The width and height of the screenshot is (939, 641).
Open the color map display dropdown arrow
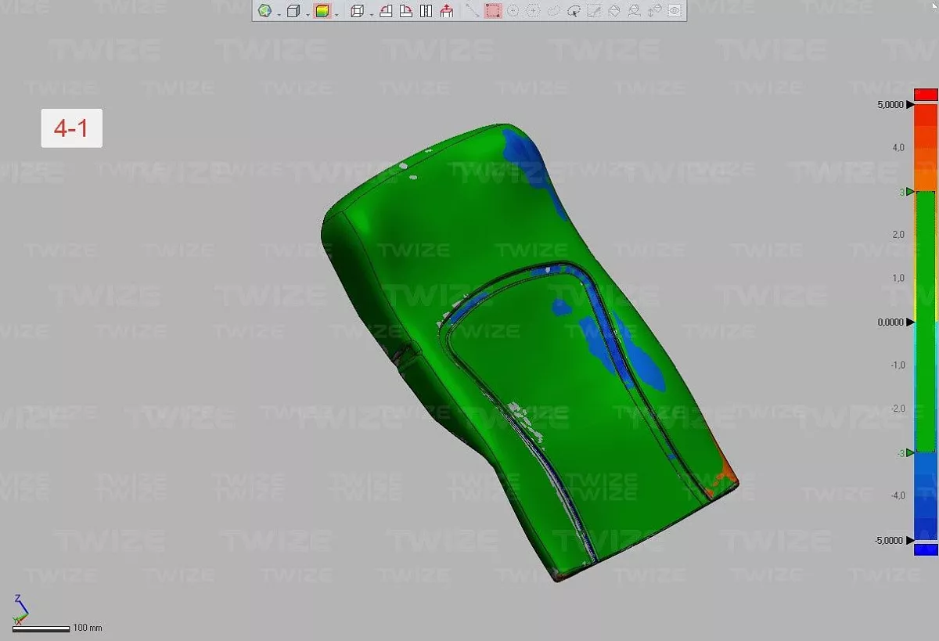pos(336,13)
